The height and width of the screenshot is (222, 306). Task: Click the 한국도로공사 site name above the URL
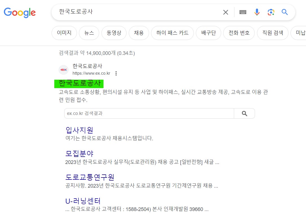pyautogui.click(x=87, y=66)
